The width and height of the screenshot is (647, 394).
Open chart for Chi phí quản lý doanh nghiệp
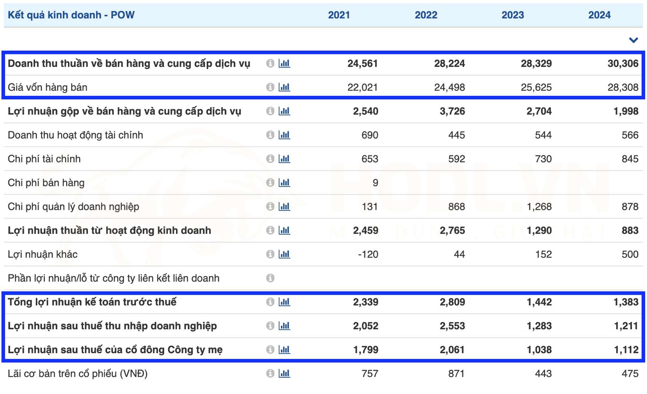coord(284,206)
